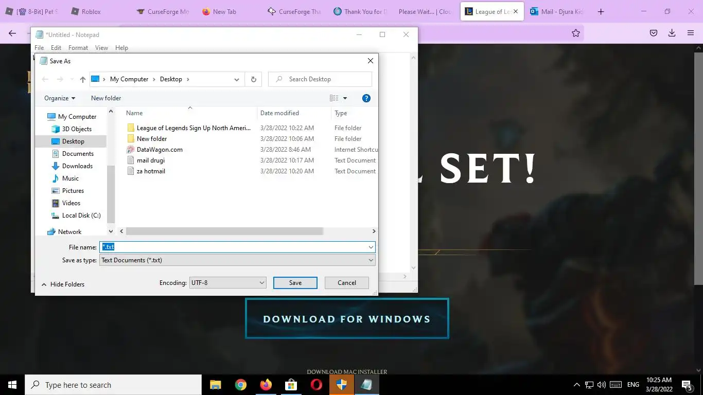Open the Save as type dropdown

[237, 260]
